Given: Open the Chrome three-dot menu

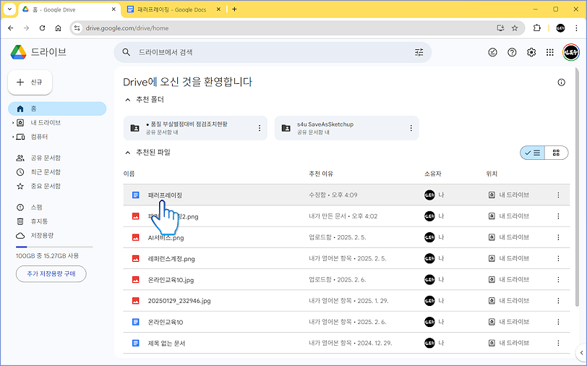Looking at the screenshot, I should pos(577,28).
